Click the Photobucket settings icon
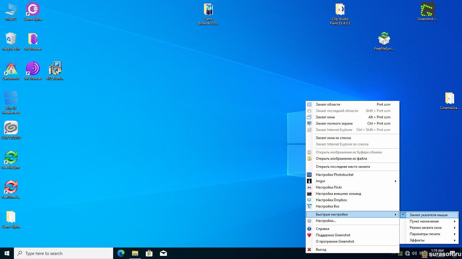462x259 pixels. 309,175
